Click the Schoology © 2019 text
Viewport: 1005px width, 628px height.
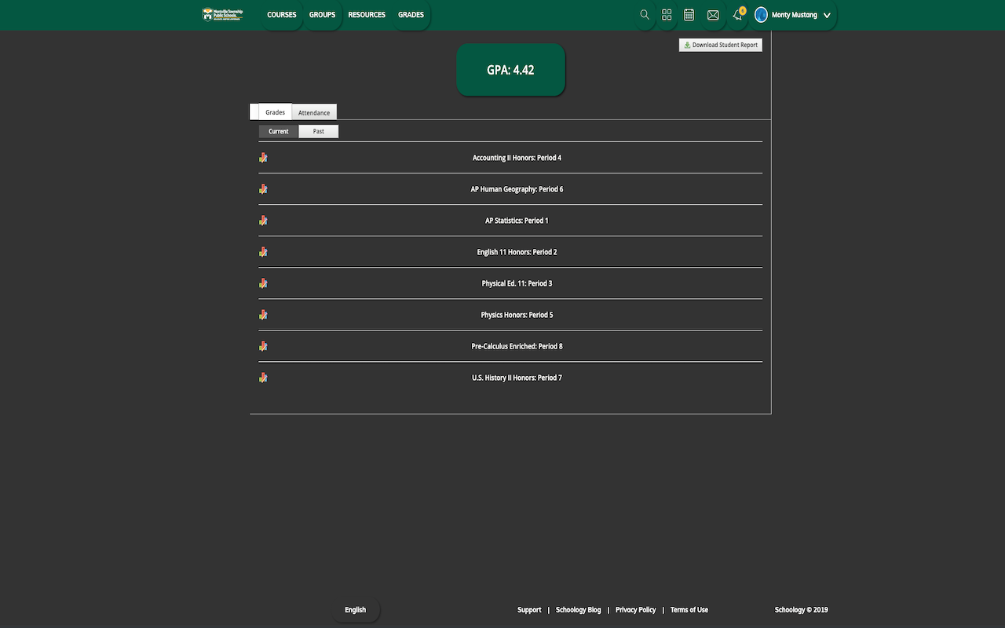801,610
